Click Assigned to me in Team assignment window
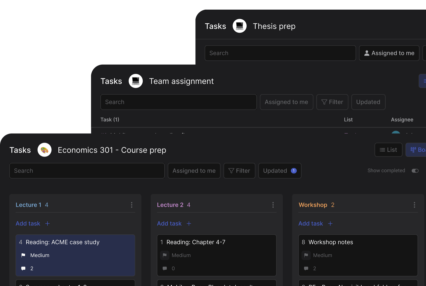This screenshot has height=286, width=426. click(286, 102)
